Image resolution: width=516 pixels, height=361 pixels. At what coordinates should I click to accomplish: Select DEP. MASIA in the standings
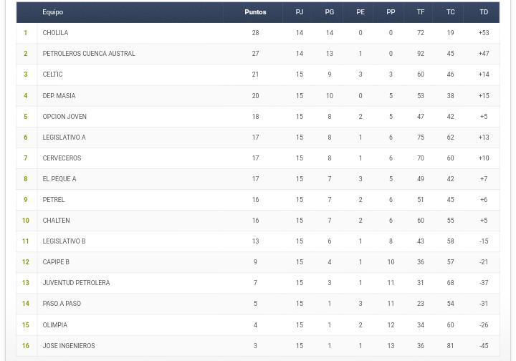click(x=59, y=95)
